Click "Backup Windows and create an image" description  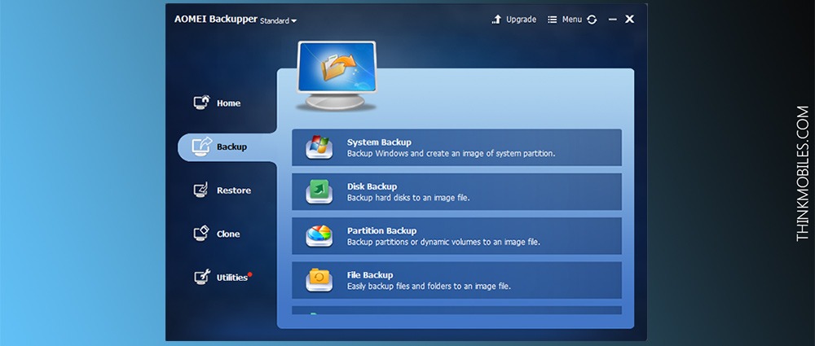452,154
